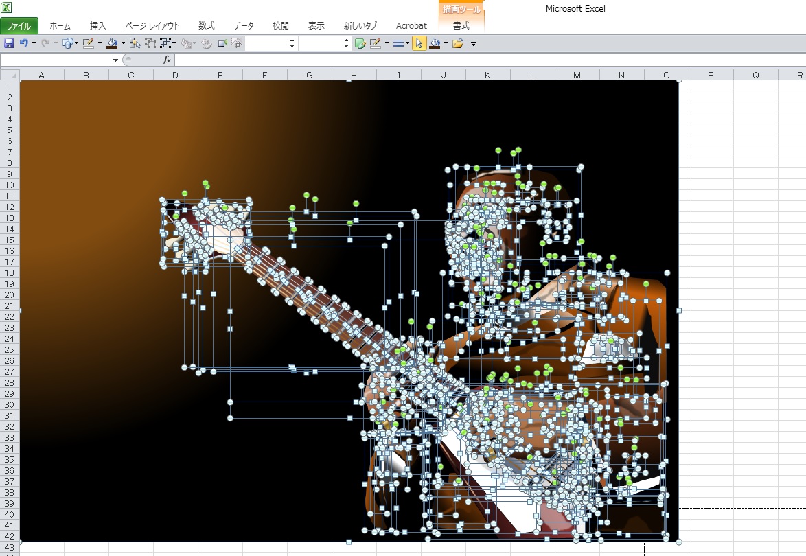Toggle the highlighted Select Objects arrow tool
Viewport: 806px width, 556px height.
tap(419, 44)
